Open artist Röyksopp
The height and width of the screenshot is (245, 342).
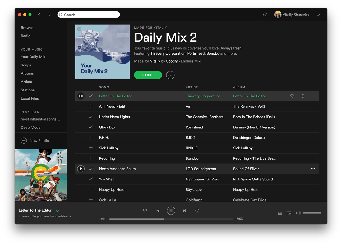(194, 190)
